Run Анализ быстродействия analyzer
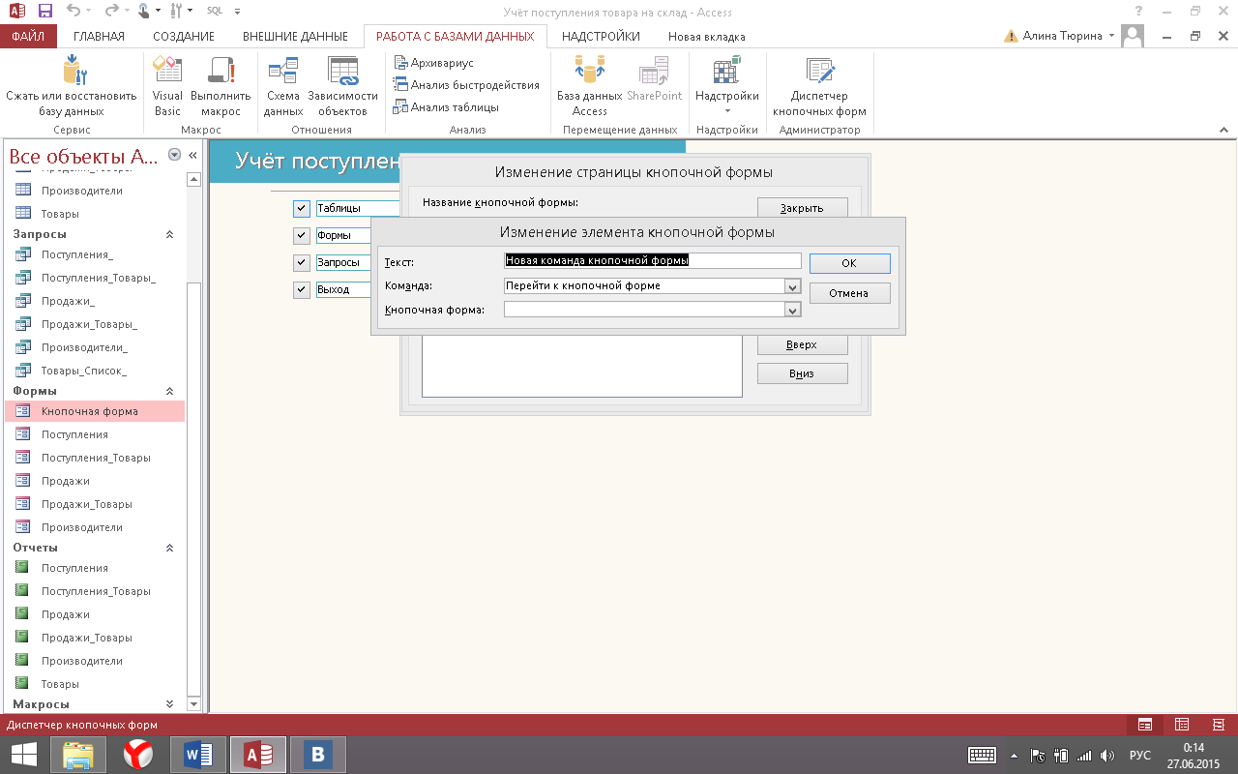 pos(467,85)
